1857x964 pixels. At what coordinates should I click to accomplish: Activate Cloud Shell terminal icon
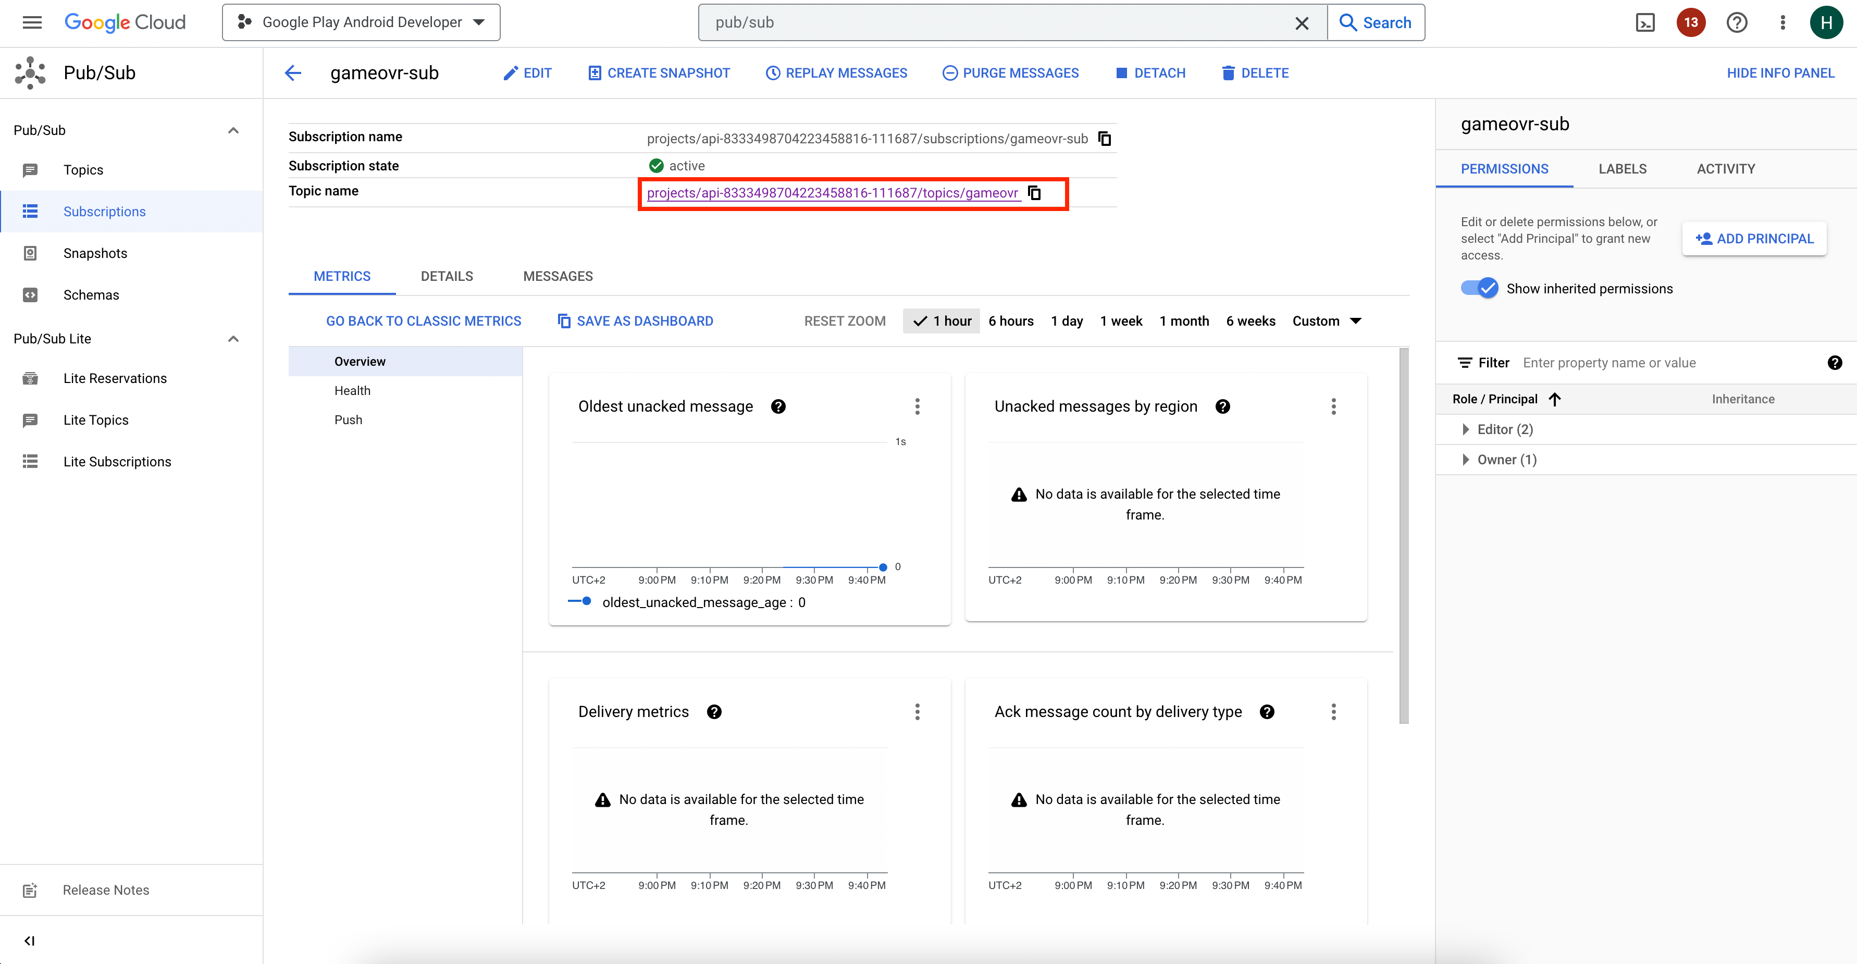pos(1645,22)
